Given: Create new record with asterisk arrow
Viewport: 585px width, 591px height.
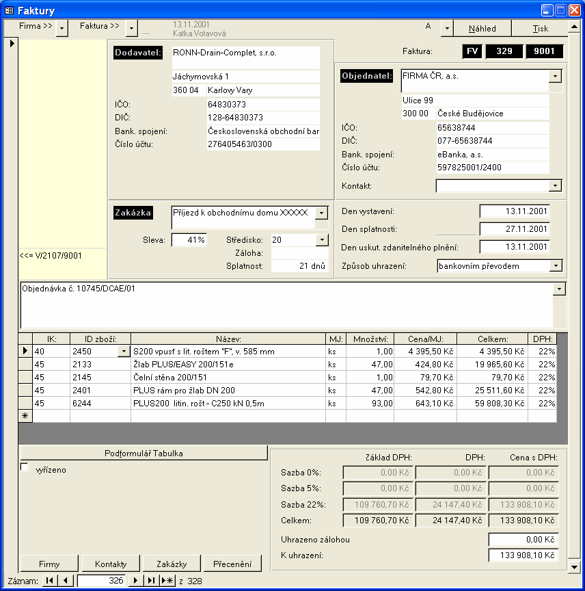Looking at the screenshot, I should tap(167, 581).
